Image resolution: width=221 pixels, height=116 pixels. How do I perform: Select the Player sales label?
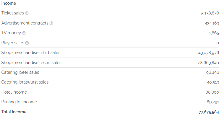point(13,43)
